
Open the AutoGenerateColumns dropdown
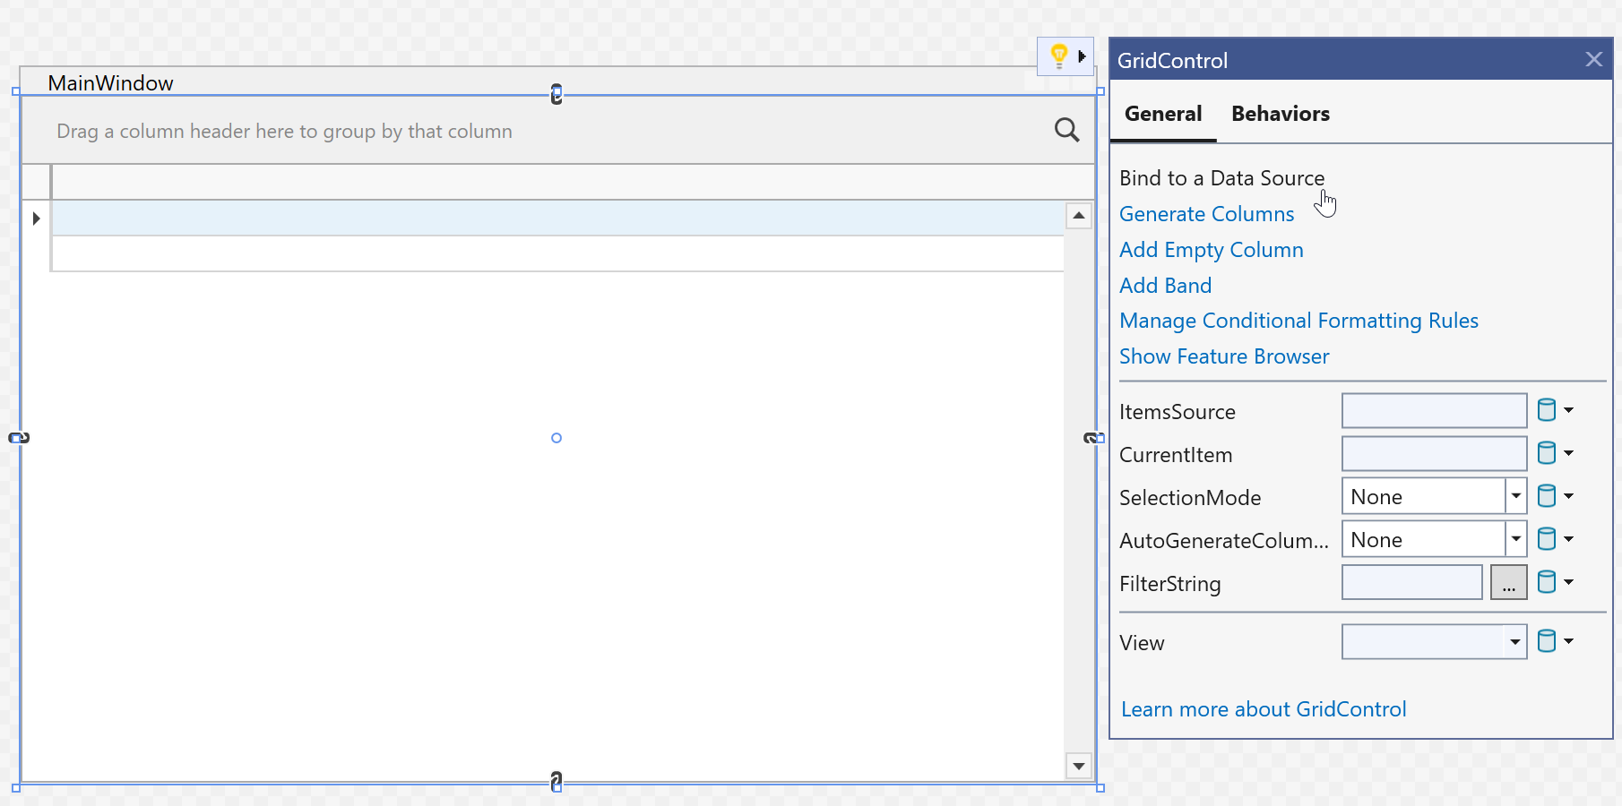pos(1514,538)
